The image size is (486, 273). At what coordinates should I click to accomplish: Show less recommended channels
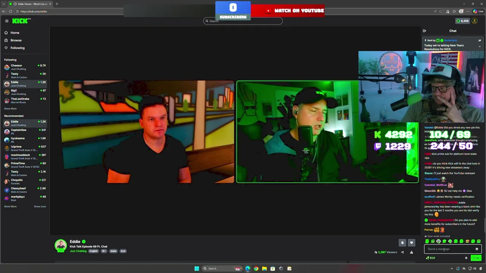[x=40, y=207]
